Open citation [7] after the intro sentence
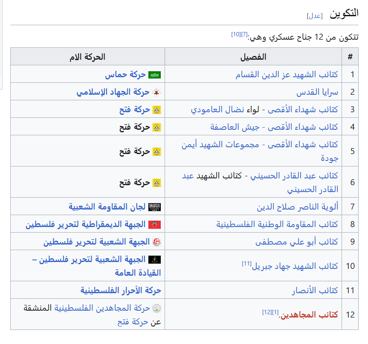The image size is (368, 344). [244, 34]
